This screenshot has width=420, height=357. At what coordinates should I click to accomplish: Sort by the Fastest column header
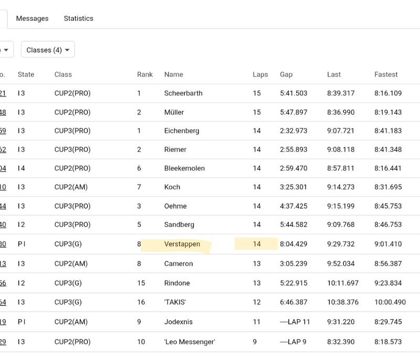coord(386,75)
